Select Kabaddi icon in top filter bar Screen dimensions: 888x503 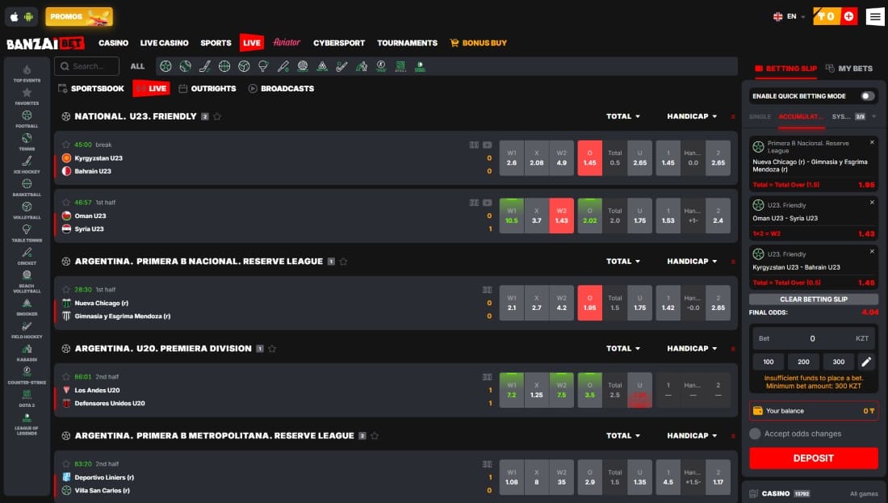click(362, 66)
